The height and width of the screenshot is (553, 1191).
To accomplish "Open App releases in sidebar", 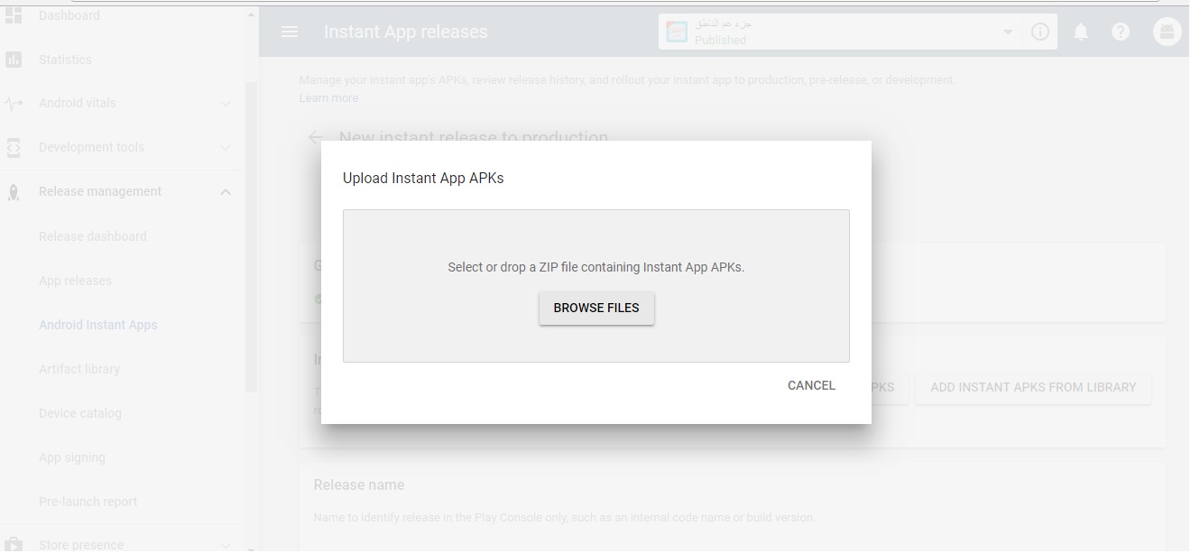I will tap(75, 281).
